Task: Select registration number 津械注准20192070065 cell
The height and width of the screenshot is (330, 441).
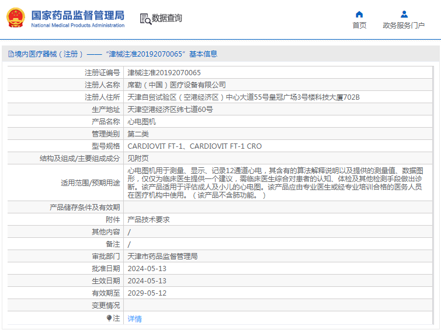Action: click(164, 73)
